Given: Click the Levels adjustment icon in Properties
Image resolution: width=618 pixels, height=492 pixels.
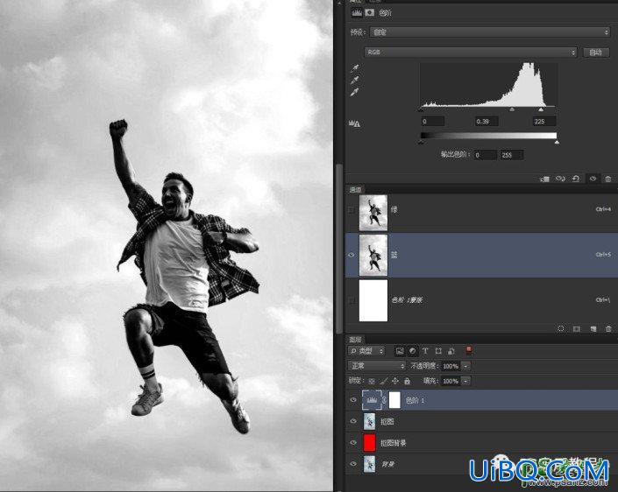Looking at the screenshot, I should click(357, 13).
